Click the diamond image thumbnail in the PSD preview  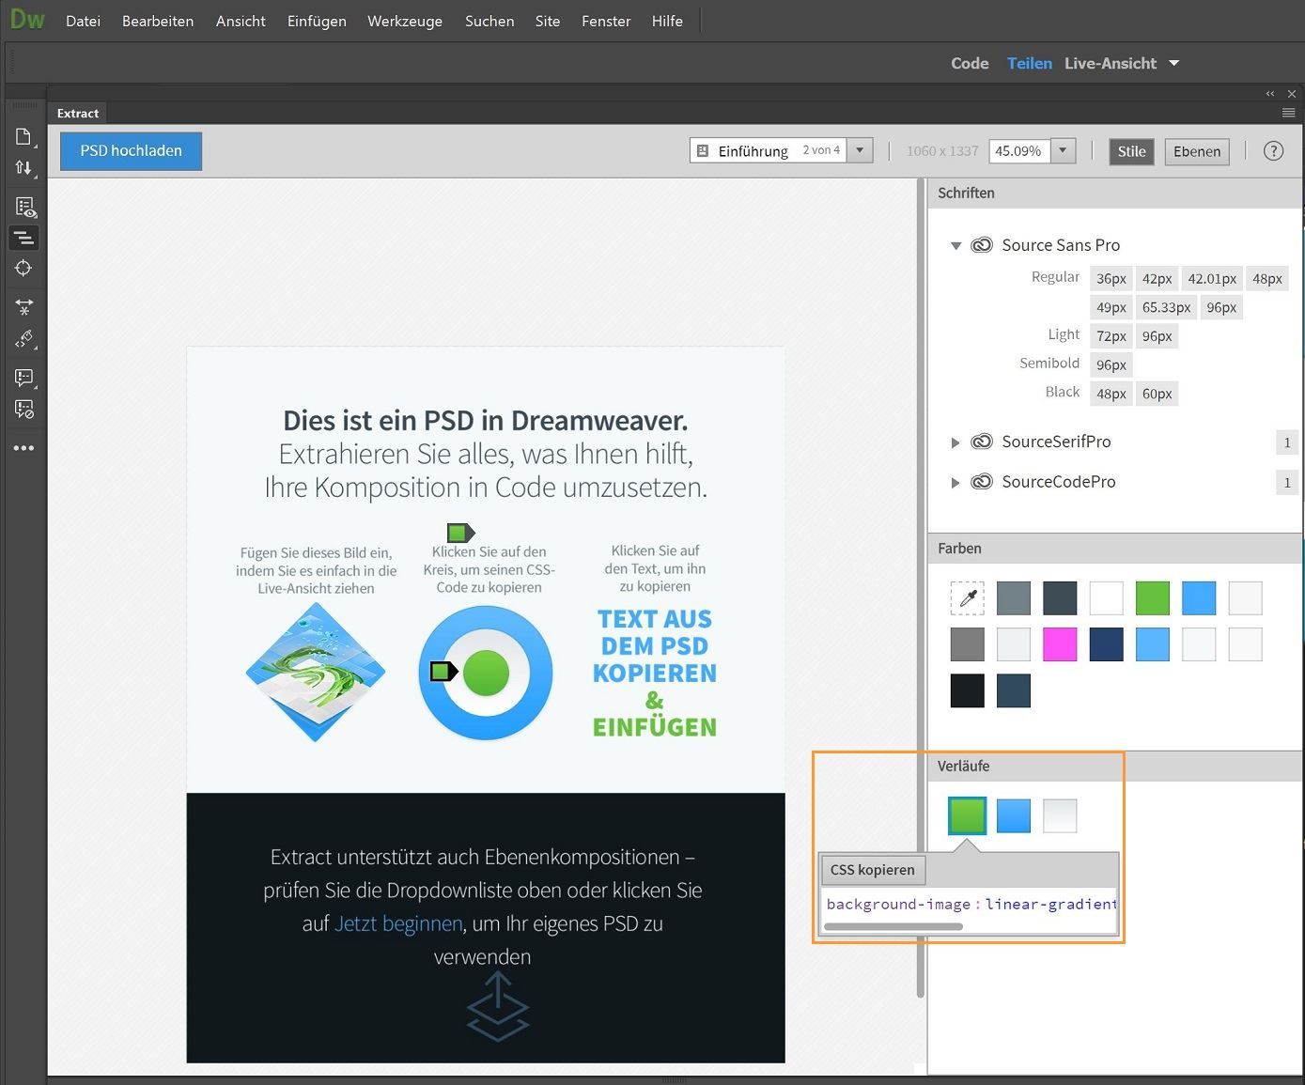pyautogui.click(x=316, y=672)
